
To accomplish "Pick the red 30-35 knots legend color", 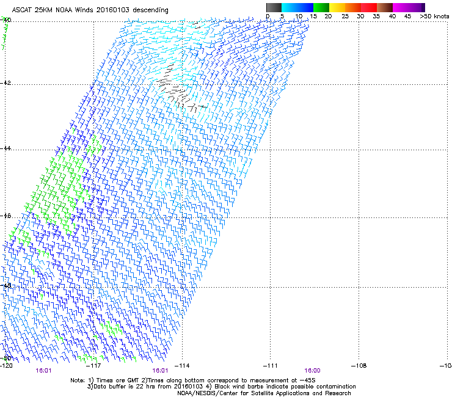I will pos(369,7).
